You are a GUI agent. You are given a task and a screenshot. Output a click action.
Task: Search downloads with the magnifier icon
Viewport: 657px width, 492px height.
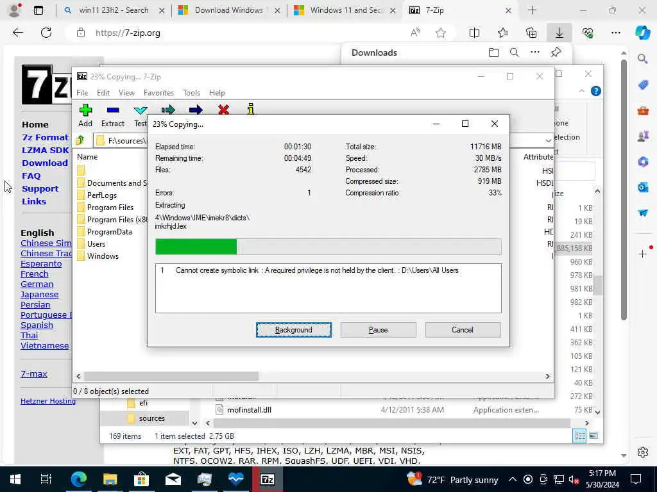tap(515, 53)
